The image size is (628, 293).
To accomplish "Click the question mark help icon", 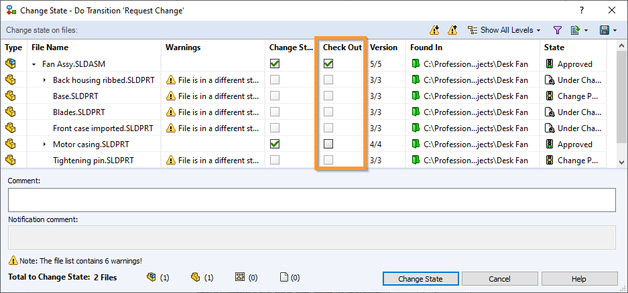I will coord(580,11).
